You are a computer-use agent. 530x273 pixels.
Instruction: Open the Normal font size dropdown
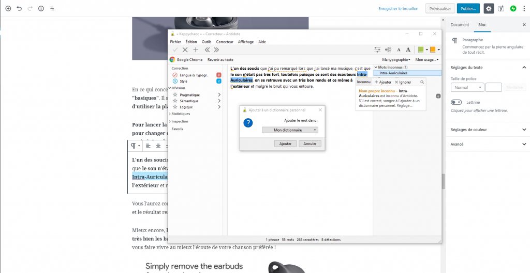pyautogui.click(x=467, y=88)
